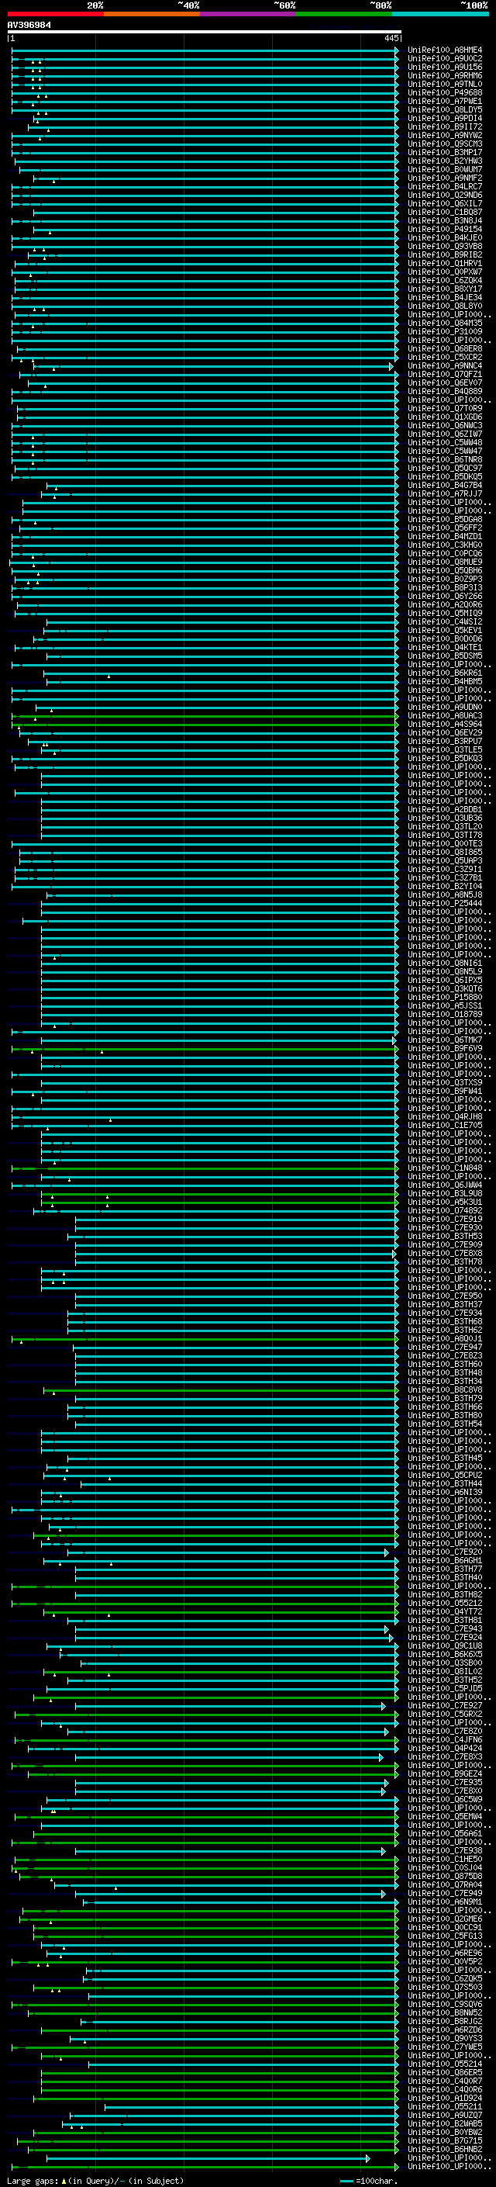Image resolution: width=496 pixels, height=2187 pixels.
Task: Select the query name AV396984
Action: [29, 26]
